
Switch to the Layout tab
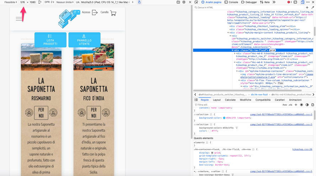(216, 100)
